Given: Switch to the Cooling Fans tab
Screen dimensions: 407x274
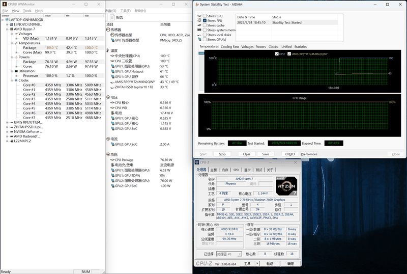Looking at the screenshot, I should (229, 47).
